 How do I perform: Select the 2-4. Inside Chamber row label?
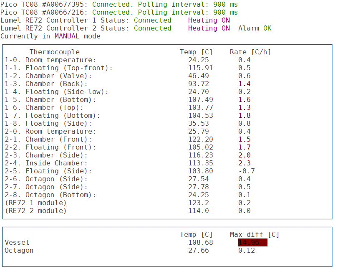(46, 163)
